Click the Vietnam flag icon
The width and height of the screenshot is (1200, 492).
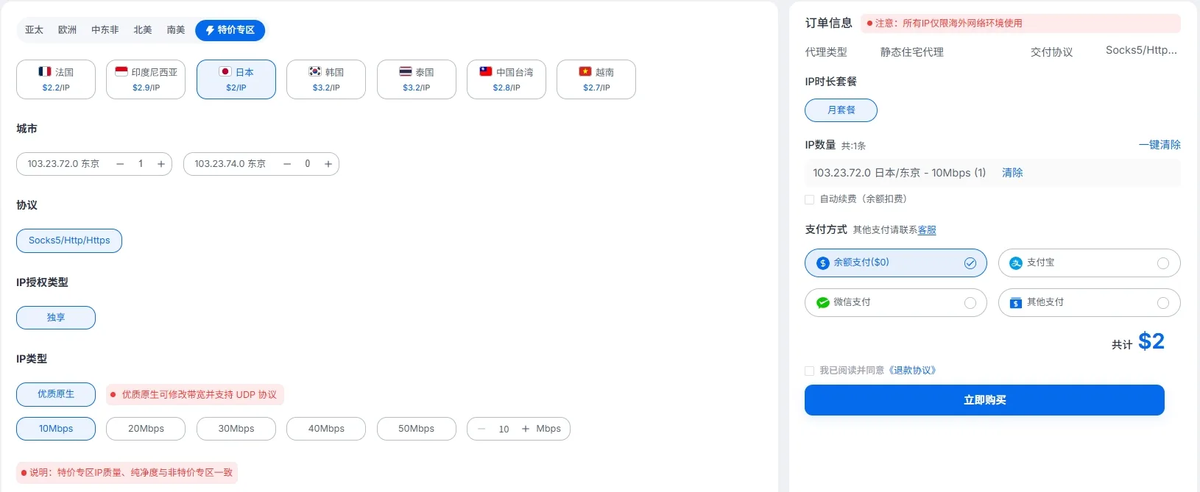[585, 71]
